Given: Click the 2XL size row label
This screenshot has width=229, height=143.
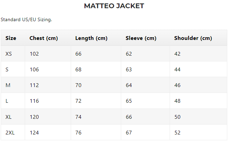Looking at the screenshot, I should coord(10,132).
